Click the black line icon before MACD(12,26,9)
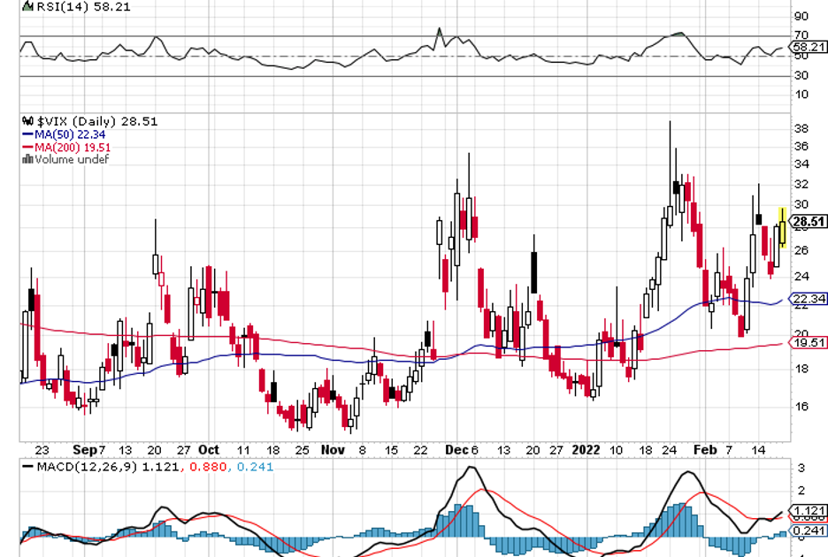The width and height of the screenshot is (828, 557). tap(27, 466)
